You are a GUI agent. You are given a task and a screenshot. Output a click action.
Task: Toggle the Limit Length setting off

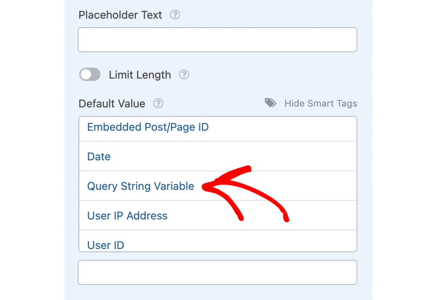click(x=90, y=75)
